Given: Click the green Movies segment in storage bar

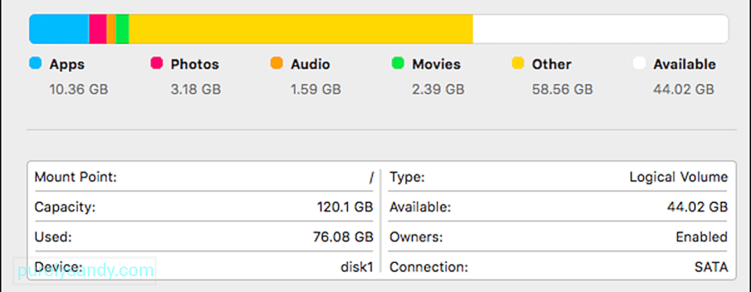Looking at the screenshot, I should coord(122,29).
